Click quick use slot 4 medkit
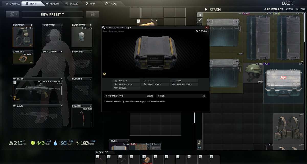This screenshot has width=307, height=164. point(147,159)
